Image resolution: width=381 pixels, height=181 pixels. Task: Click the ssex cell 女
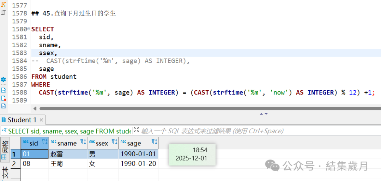(x=103, y=164)
